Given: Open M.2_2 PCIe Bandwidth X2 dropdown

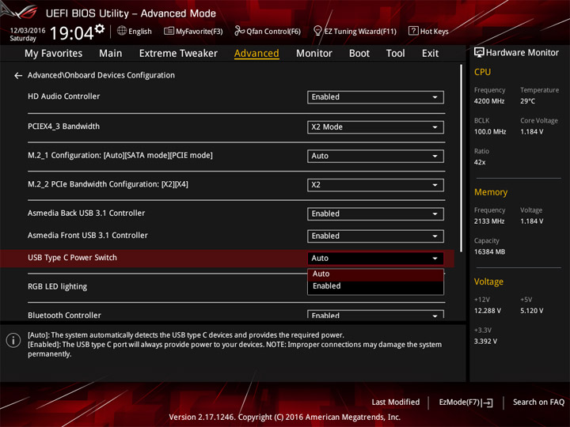Looking at the screenshot, I should [375, 185].
